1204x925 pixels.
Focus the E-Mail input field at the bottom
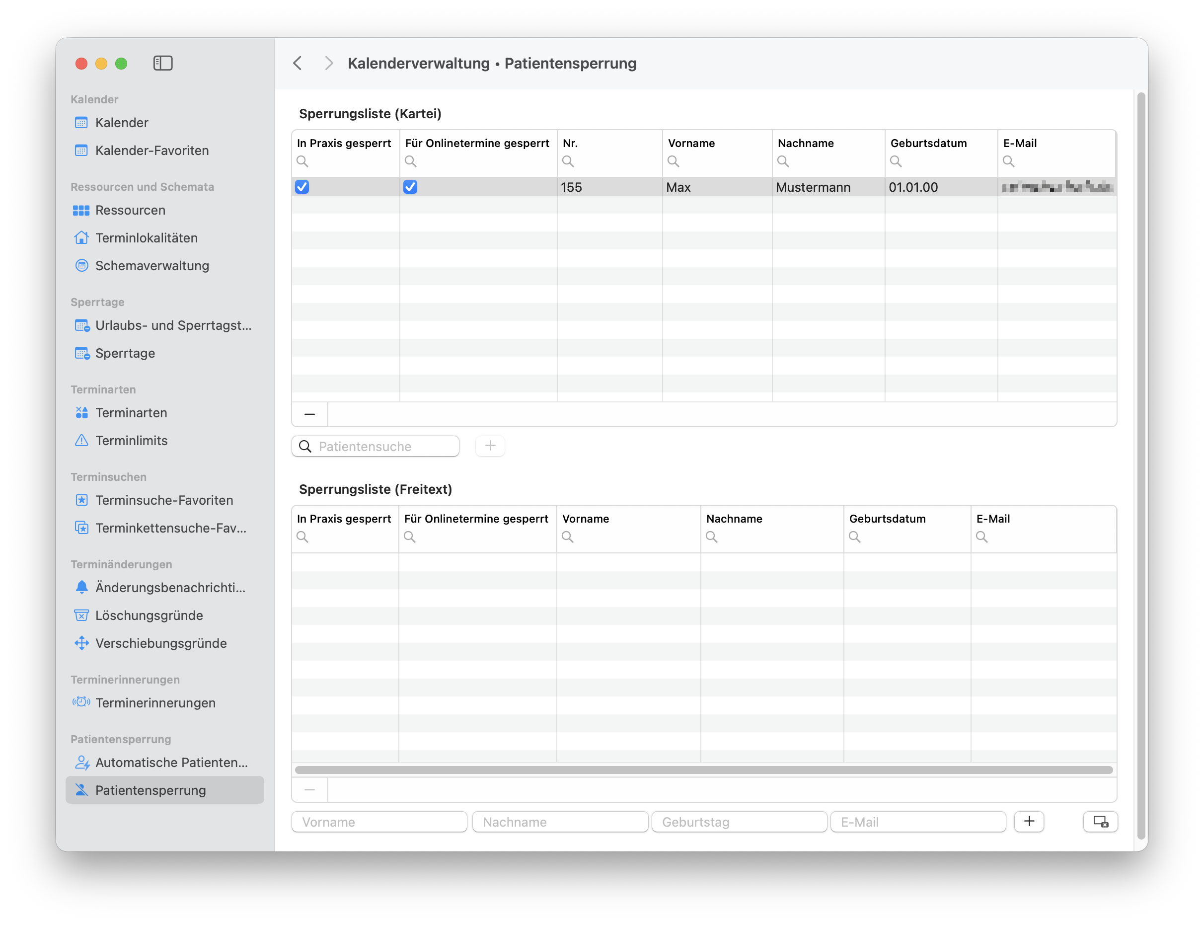pyautogui.click(x=918, y=822)
